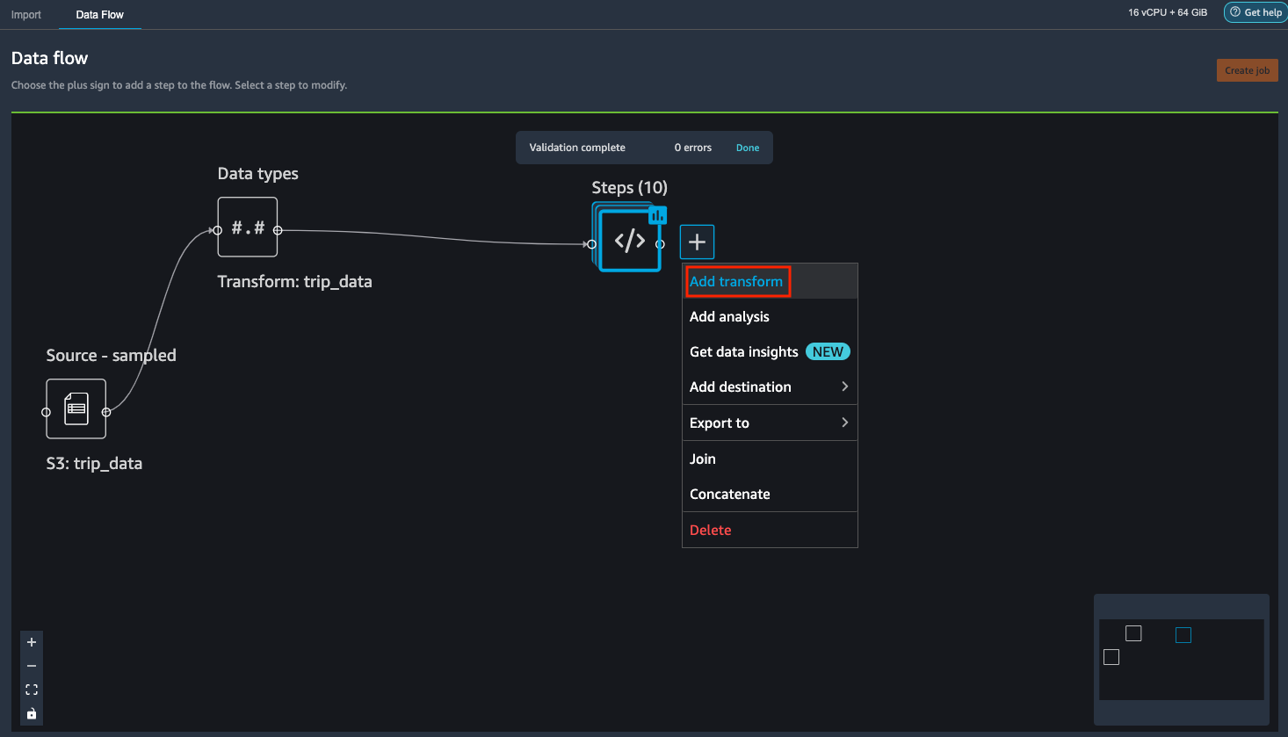Viewport: 1288px width, 737px height.
Task: Toggle the canvas lock icon
Action: click(31, 713)
